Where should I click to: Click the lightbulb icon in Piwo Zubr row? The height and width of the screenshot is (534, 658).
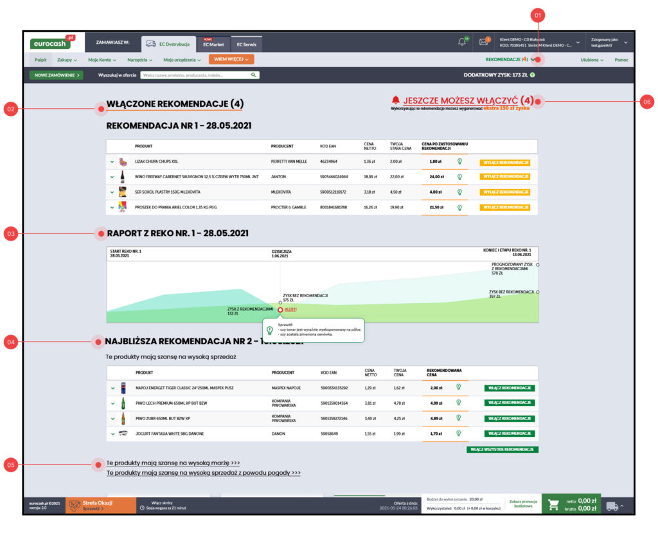pos(459,418)
